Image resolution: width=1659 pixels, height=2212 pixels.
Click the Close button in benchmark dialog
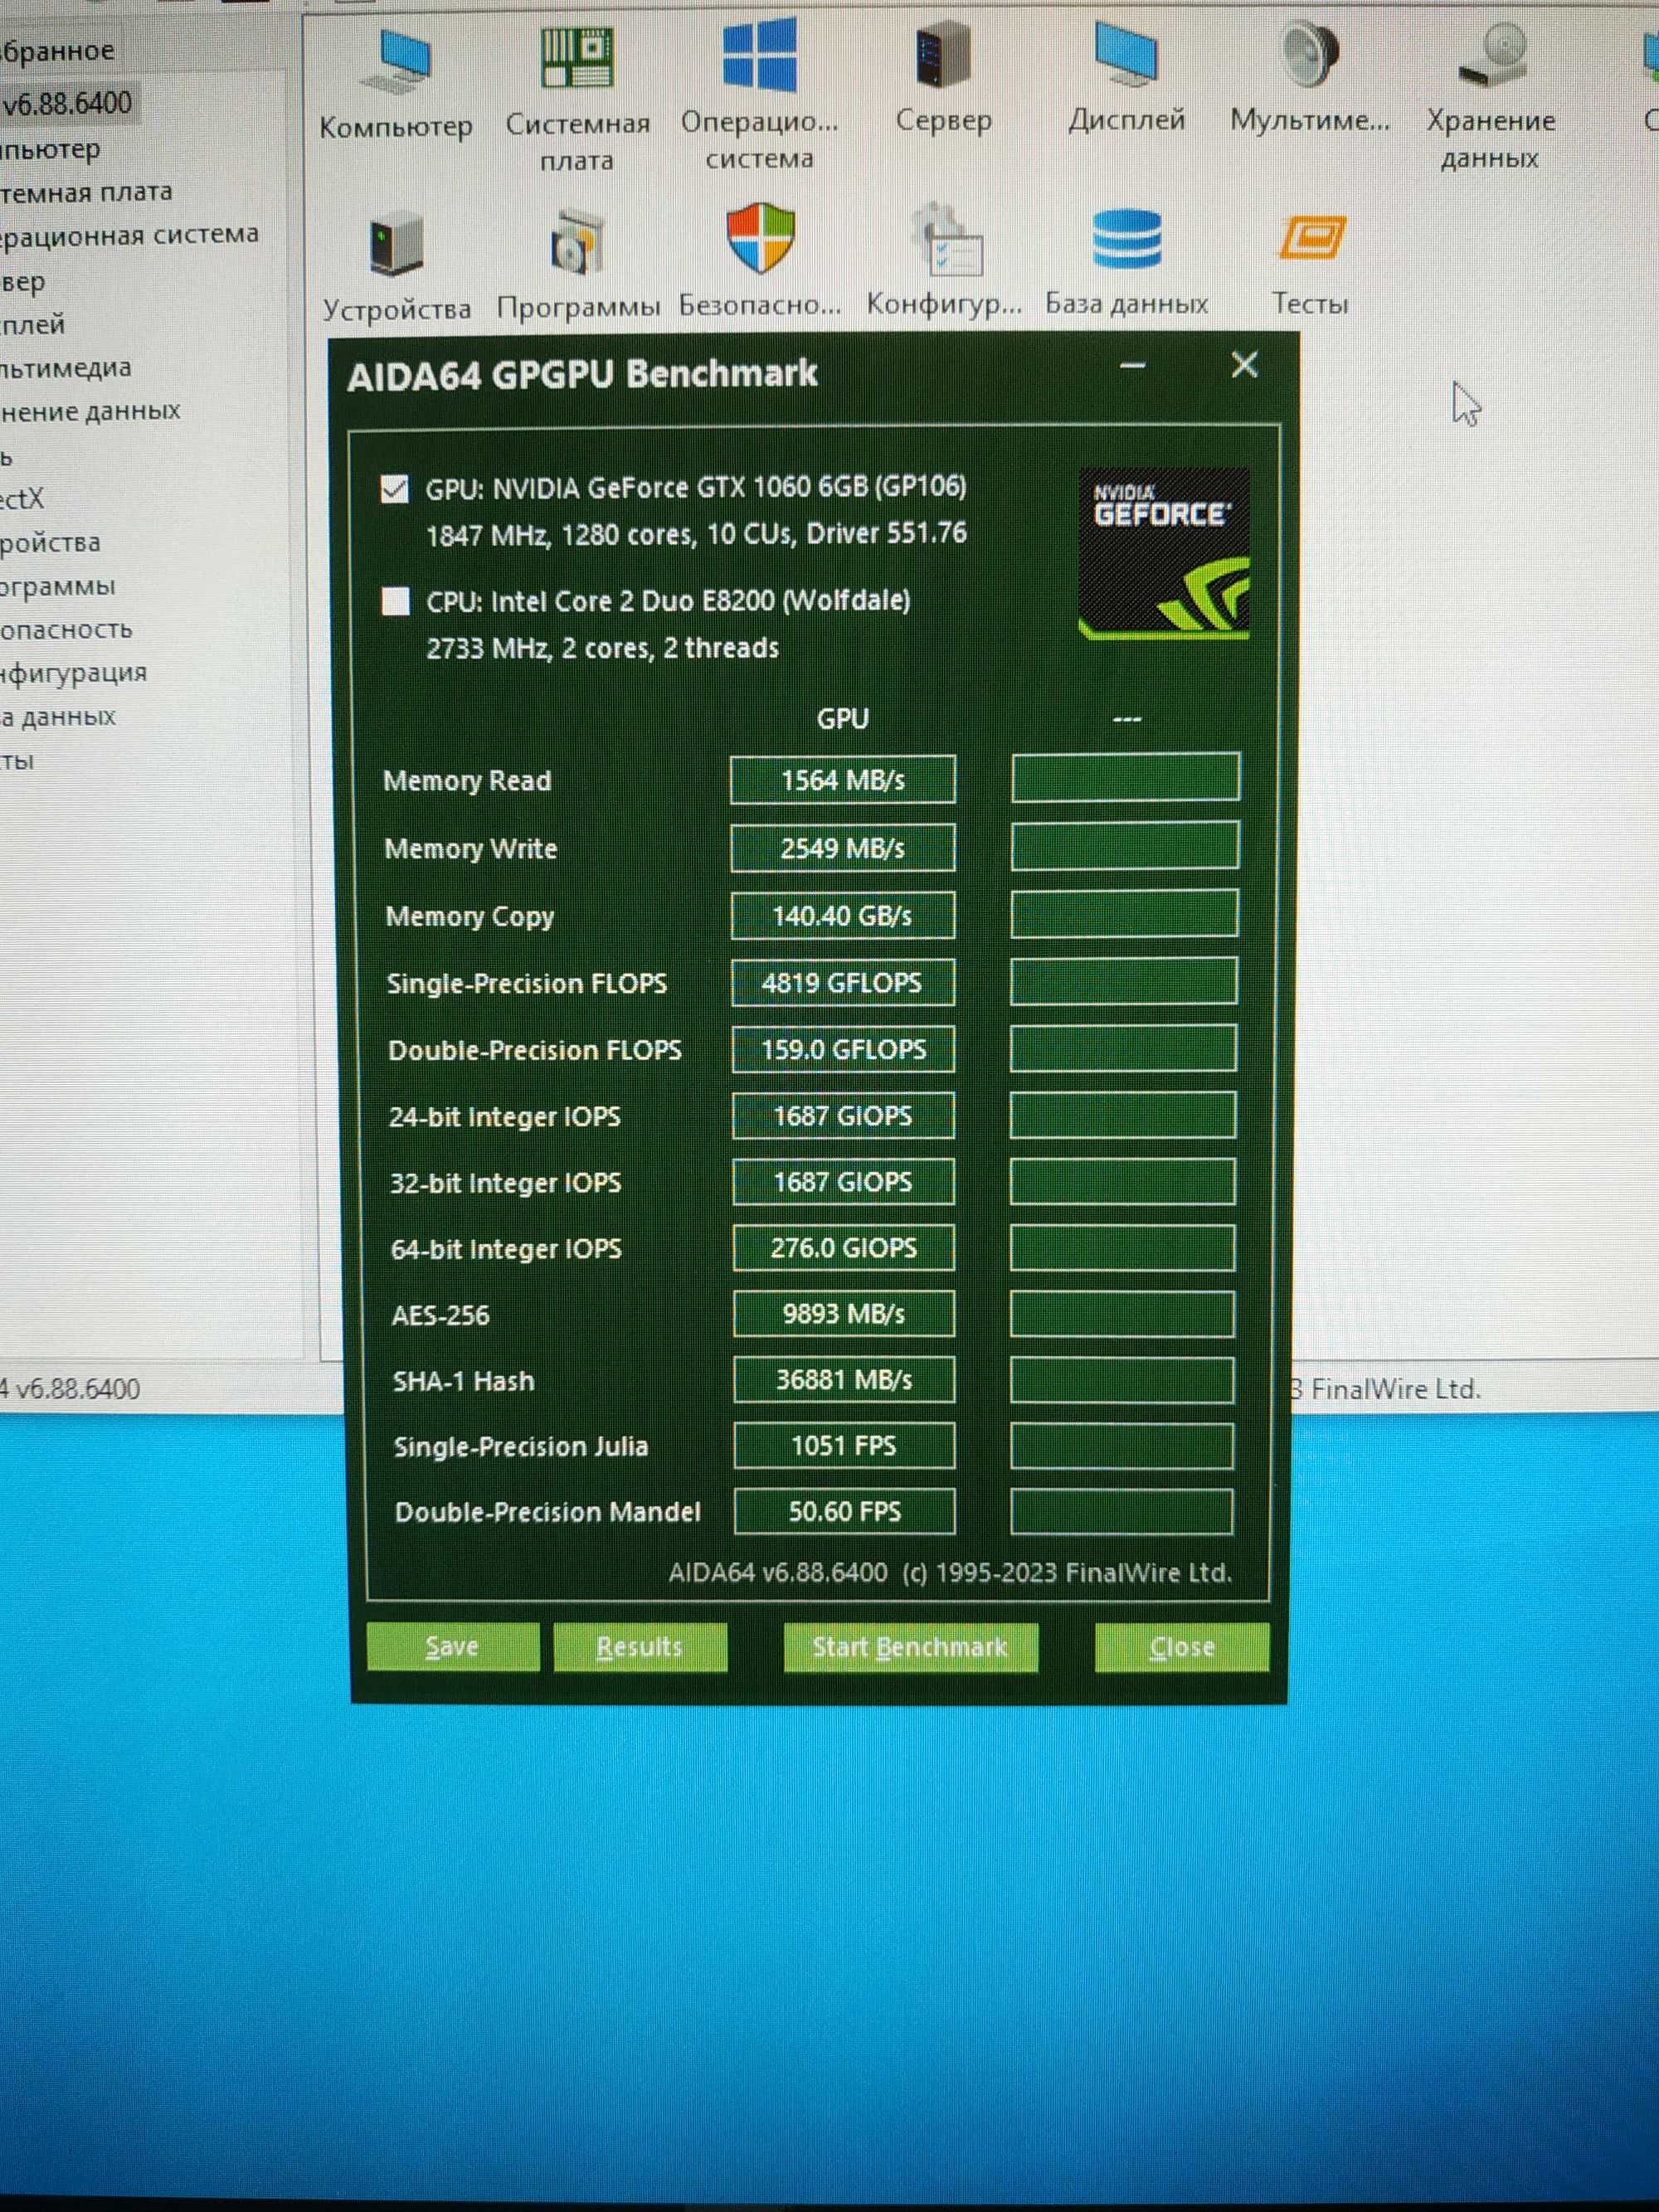pyautogui.click(x=1182, y=1647)
